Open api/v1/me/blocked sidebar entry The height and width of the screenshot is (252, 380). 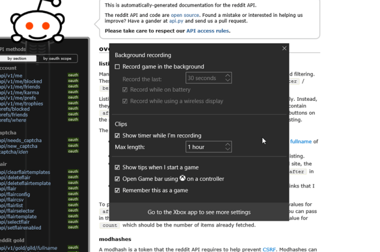[21, 81]
